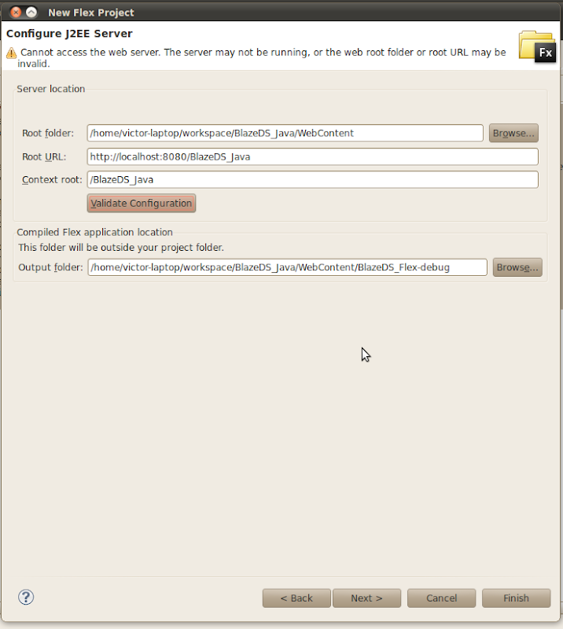Click the 'Cannot access the web server' warning text

263,57
